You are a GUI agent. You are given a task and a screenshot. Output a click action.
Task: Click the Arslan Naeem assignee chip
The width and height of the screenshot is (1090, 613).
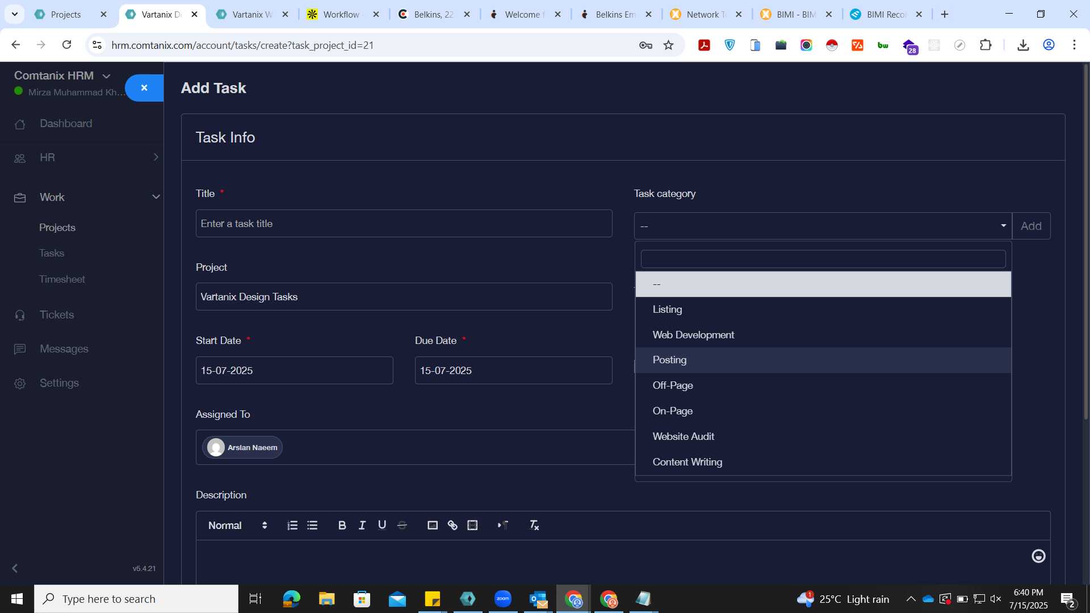[242, 447]
